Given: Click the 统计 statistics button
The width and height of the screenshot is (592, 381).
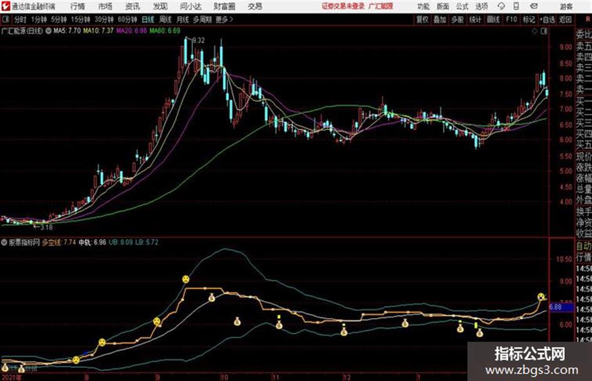Looking at the screenshot, I should 475,19.
